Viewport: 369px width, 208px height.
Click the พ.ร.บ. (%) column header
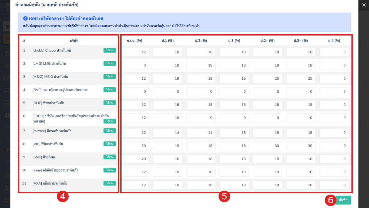pos(134,41)
